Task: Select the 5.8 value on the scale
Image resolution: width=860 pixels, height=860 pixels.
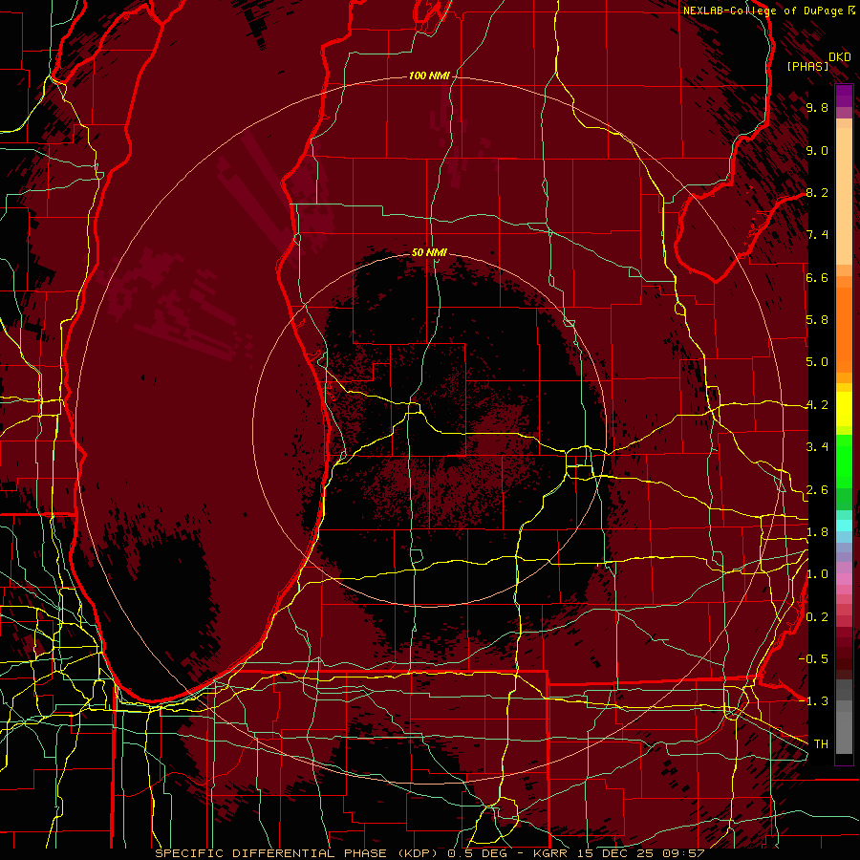Action: [817, 320]
